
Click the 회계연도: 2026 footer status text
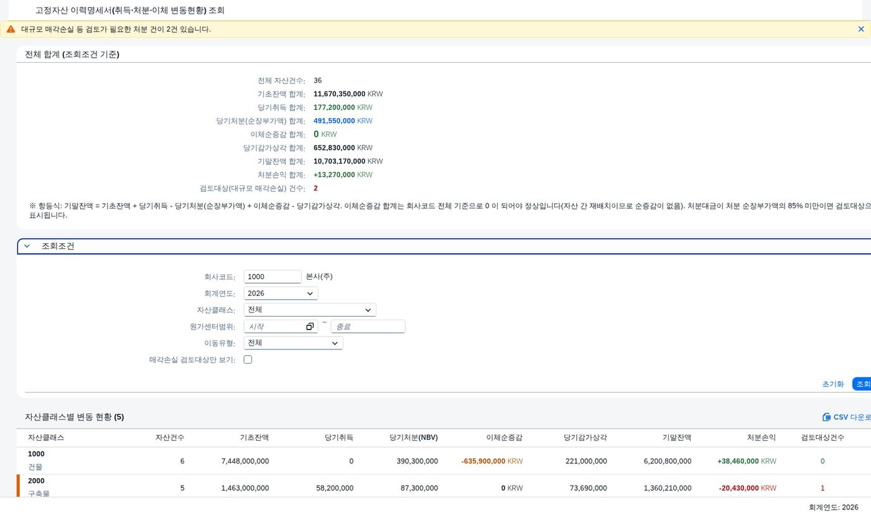point(834,507)
